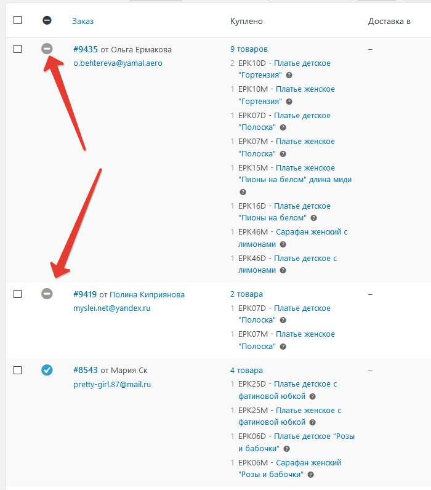This screenshot has height=490, width=431.
Task: Click help icon beside EPK16D "Пионы на белом"
Action: pyautogui.click(x=313, y=218)
